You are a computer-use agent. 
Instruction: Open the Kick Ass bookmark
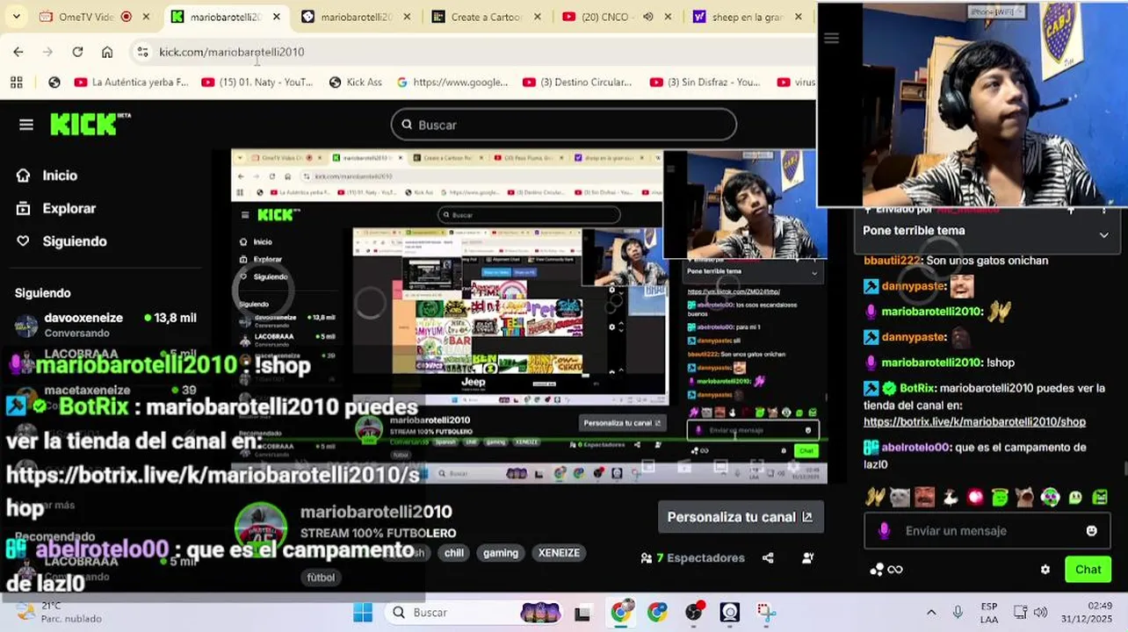(355, 82)
